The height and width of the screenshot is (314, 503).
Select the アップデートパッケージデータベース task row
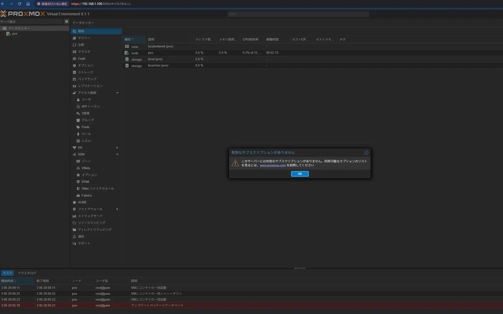251,306
